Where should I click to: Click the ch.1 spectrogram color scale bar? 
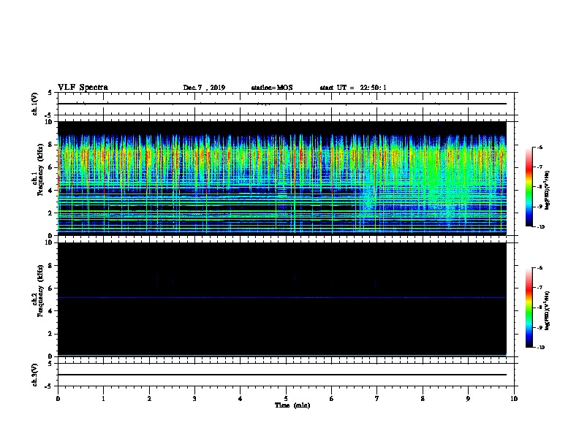[529, 187]
